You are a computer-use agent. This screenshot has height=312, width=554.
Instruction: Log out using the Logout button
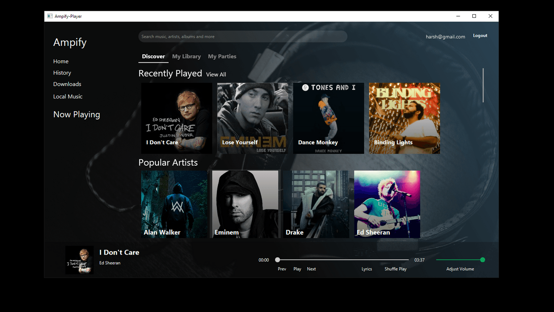[x=480, y=35]
